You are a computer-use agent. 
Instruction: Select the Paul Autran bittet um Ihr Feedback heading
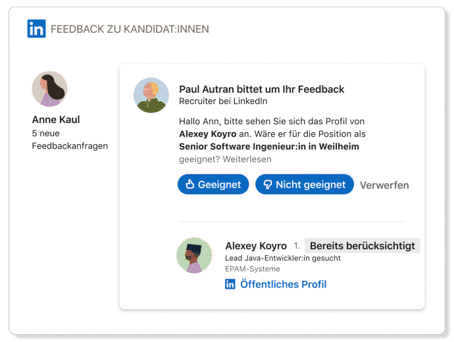click(261, 89)
